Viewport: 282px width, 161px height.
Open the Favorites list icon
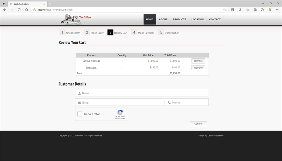point(248,10)
